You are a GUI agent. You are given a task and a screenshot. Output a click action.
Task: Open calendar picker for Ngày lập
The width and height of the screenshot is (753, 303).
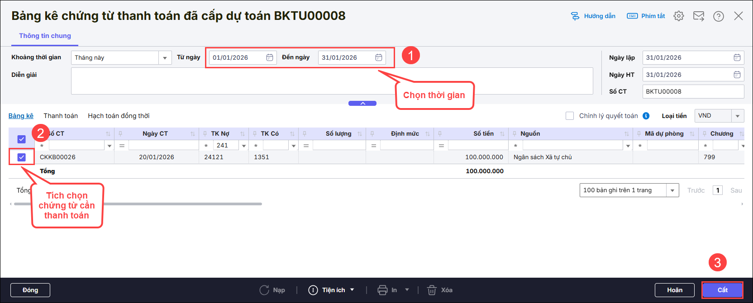click(x=737, y=57)
